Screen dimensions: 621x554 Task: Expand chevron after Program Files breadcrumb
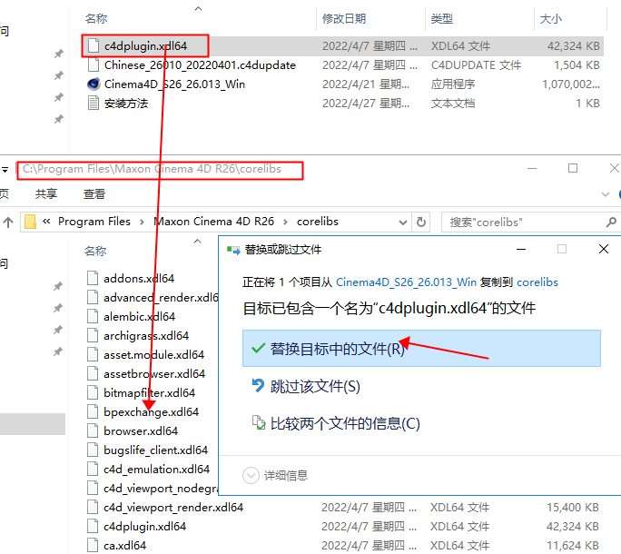(142, 222)
